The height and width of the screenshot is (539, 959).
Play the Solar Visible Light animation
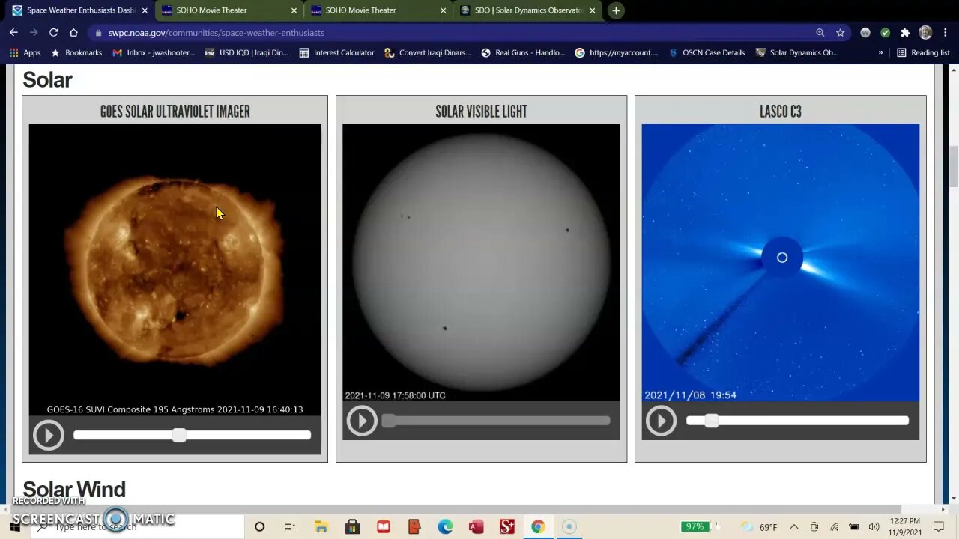(362, 421)
